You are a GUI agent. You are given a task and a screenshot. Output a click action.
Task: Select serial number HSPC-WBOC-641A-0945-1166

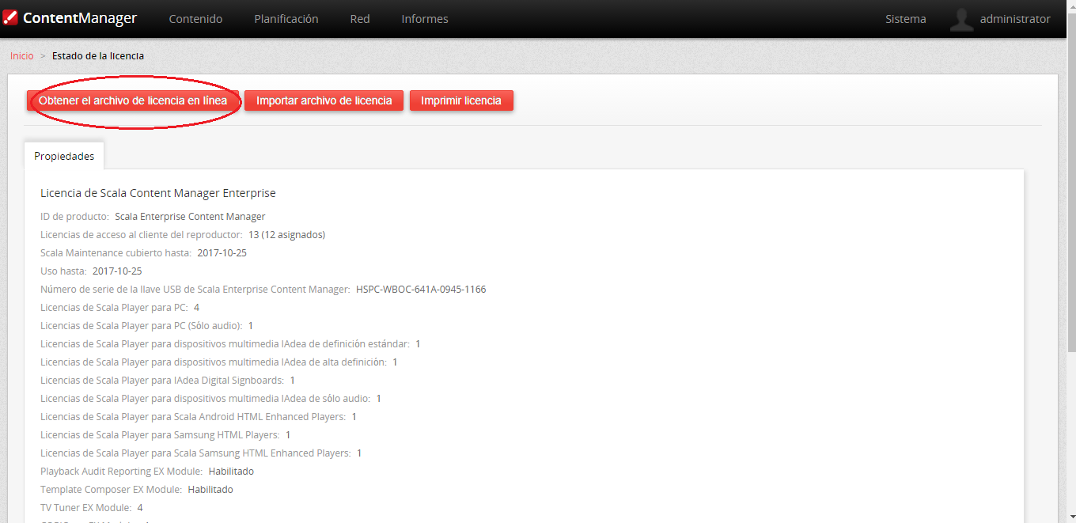point(421,290)
